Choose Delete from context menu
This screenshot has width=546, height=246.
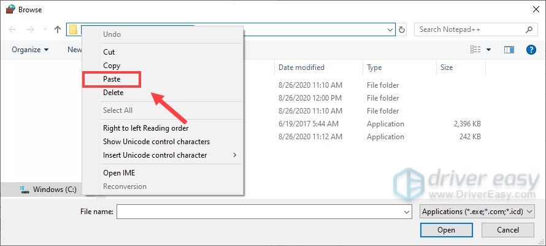[163, 93]
